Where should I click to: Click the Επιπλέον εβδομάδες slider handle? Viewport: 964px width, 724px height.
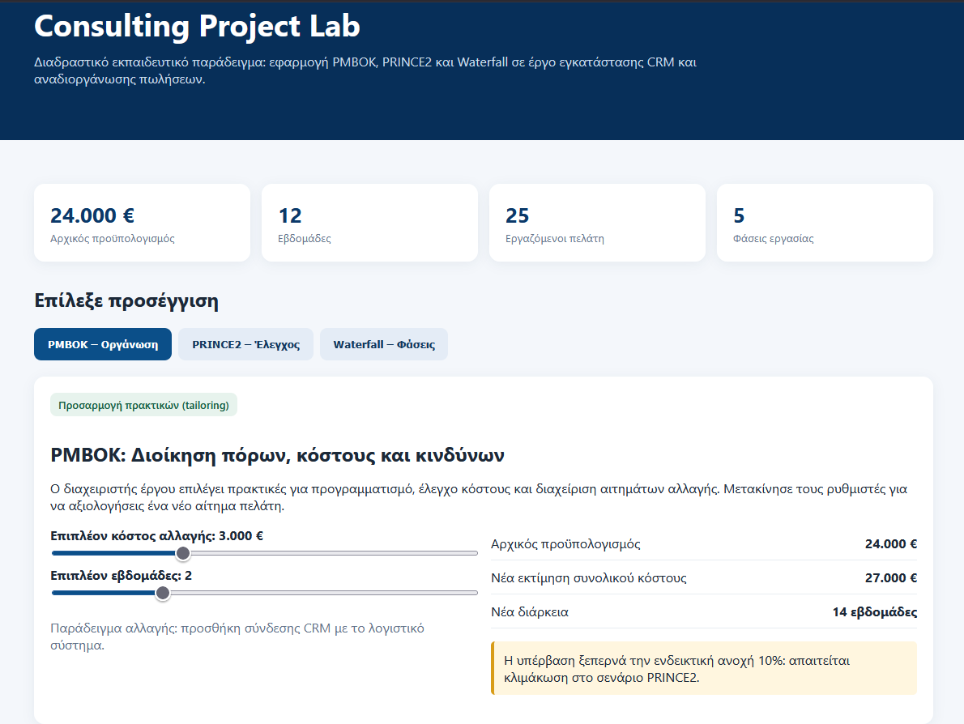pos(163,593)
